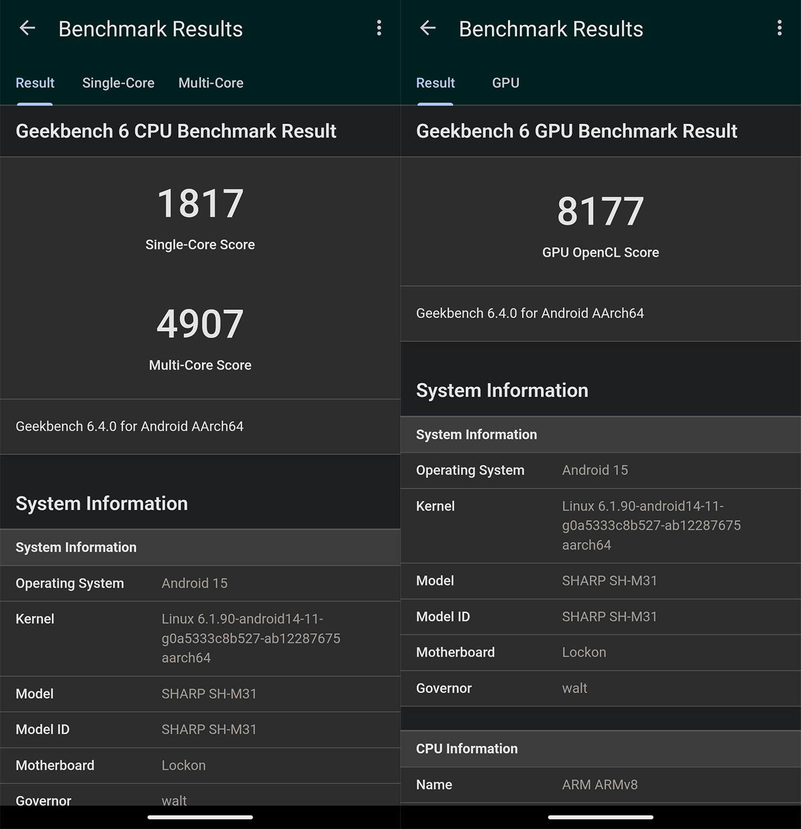Viewport: 801px width, 829px height.
Task: Open the GPU tab
Action: click(x=506, y=83)
